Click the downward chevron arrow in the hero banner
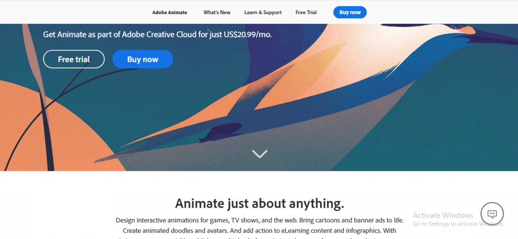The width and height of the screenshot is (518, 239). click(x=260, y=154)
